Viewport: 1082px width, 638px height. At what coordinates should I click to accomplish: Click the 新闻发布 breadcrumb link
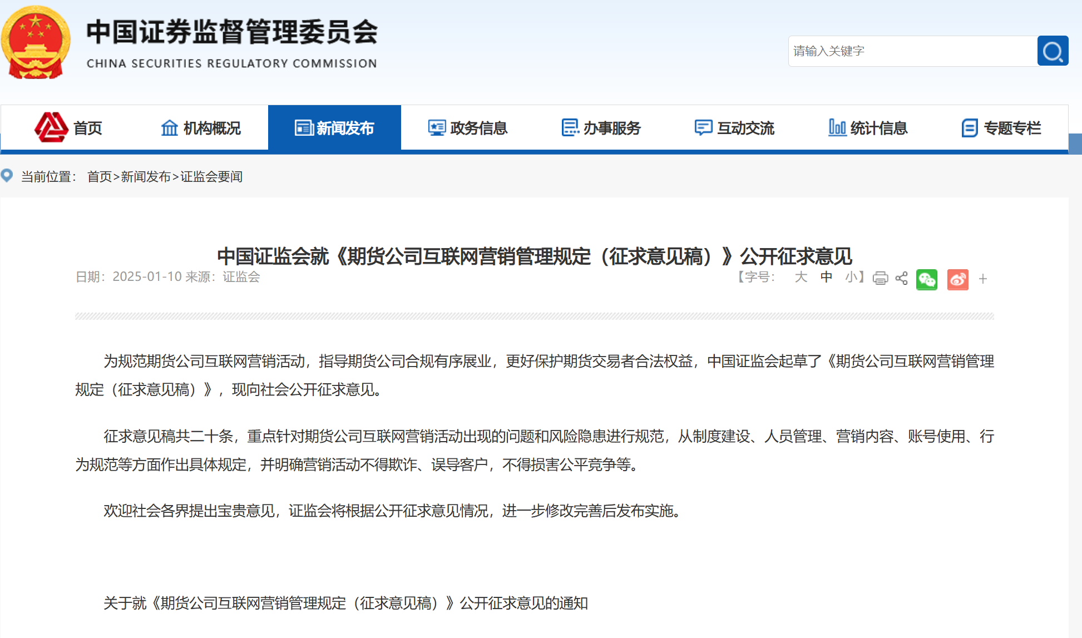(x=146, y=177)
